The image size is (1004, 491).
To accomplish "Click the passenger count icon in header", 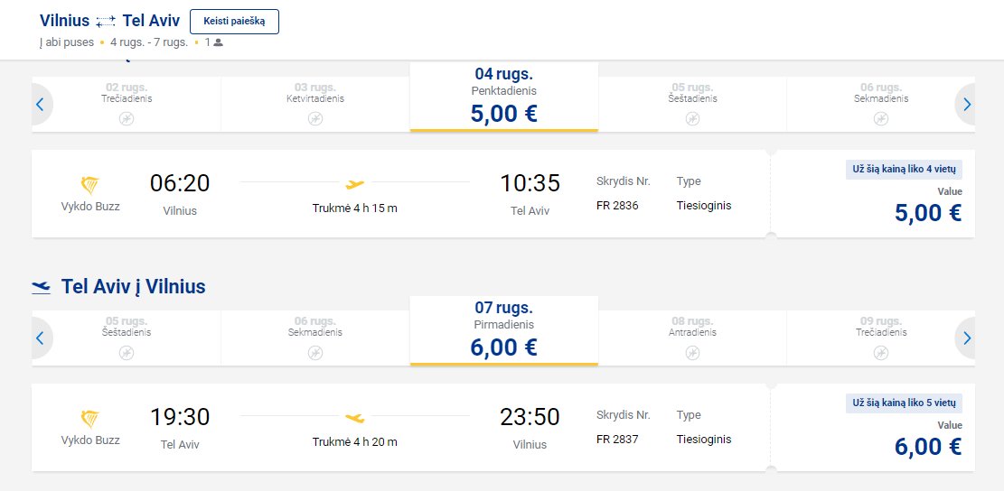I will pos(219,42).
